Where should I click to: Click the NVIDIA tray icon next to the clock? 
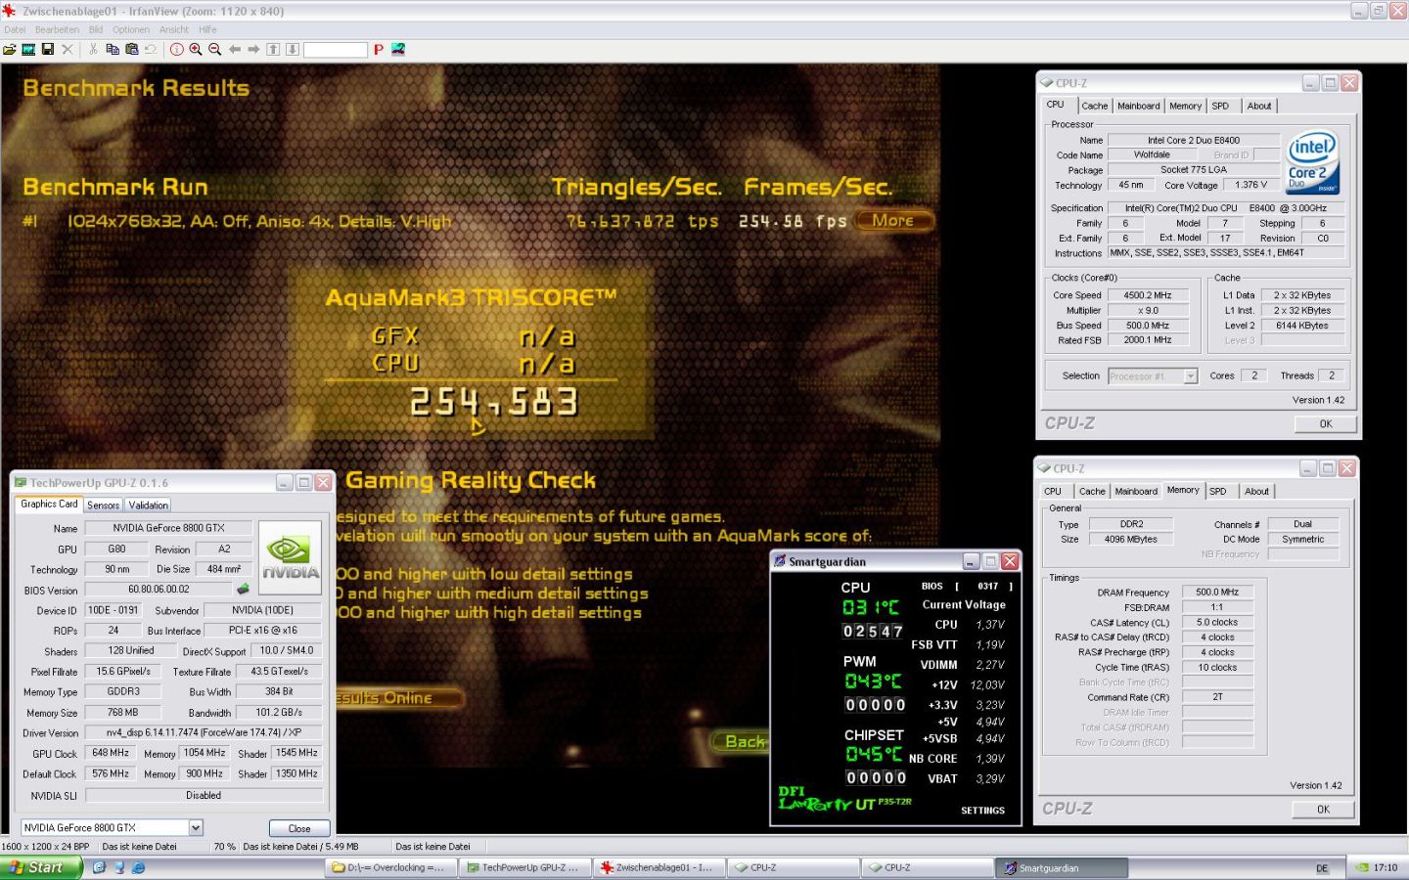pos(1362,867)
